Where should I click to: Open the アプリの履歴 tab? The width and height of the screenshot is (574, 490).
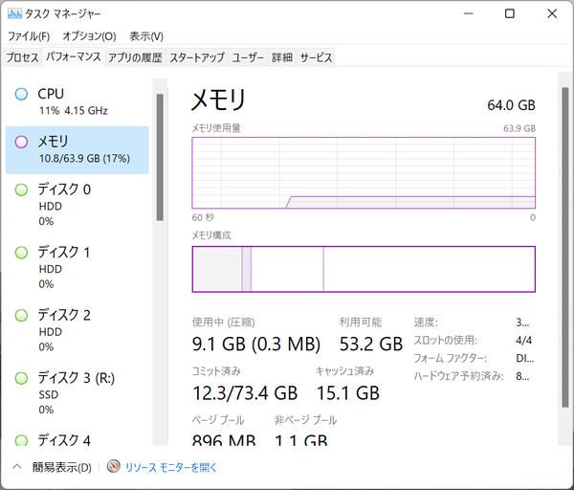135,57
